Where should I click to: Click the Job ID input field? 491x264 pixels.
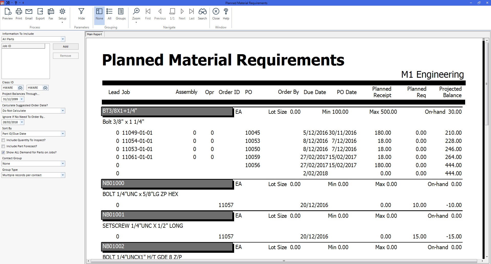[23, 46]
